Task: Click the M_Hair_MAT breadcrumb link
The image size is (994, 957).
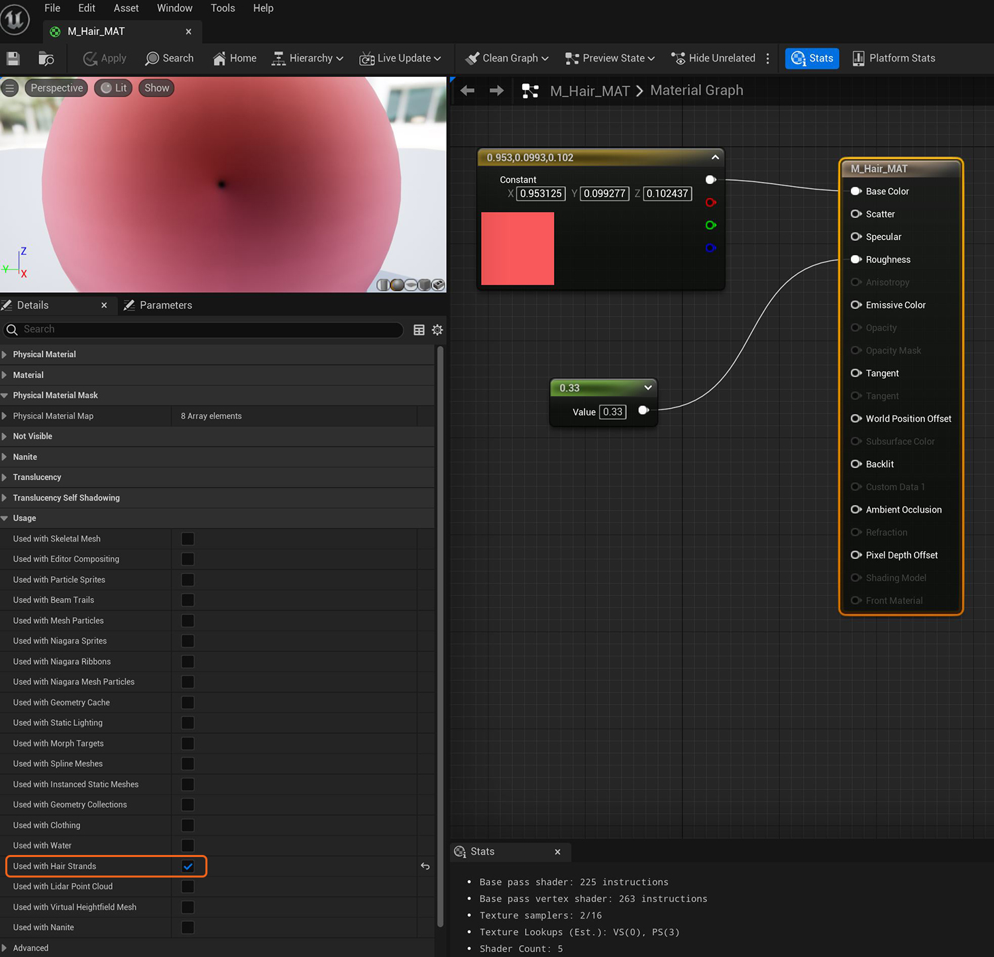Action: pos(590,91)
